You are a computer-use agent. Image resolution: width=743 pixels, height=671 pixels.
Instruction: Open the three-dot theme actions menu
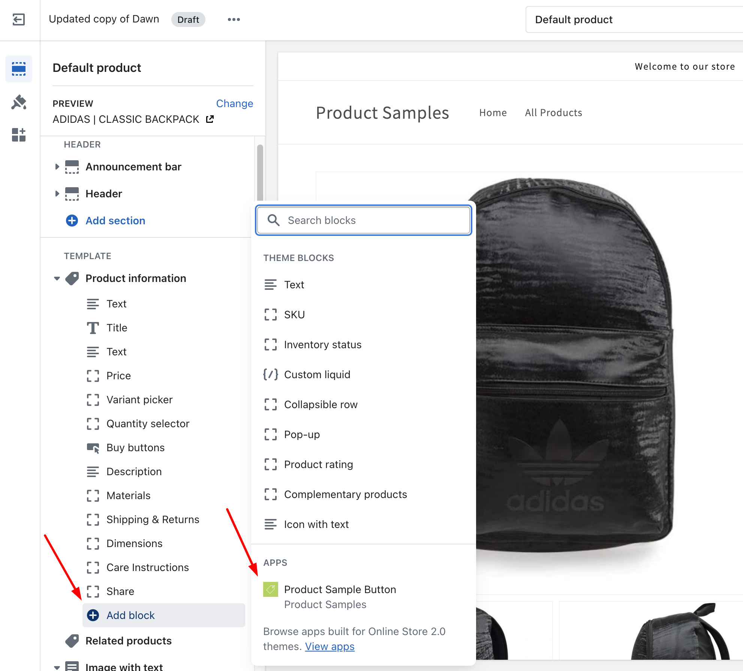click(x=234, y=19)
